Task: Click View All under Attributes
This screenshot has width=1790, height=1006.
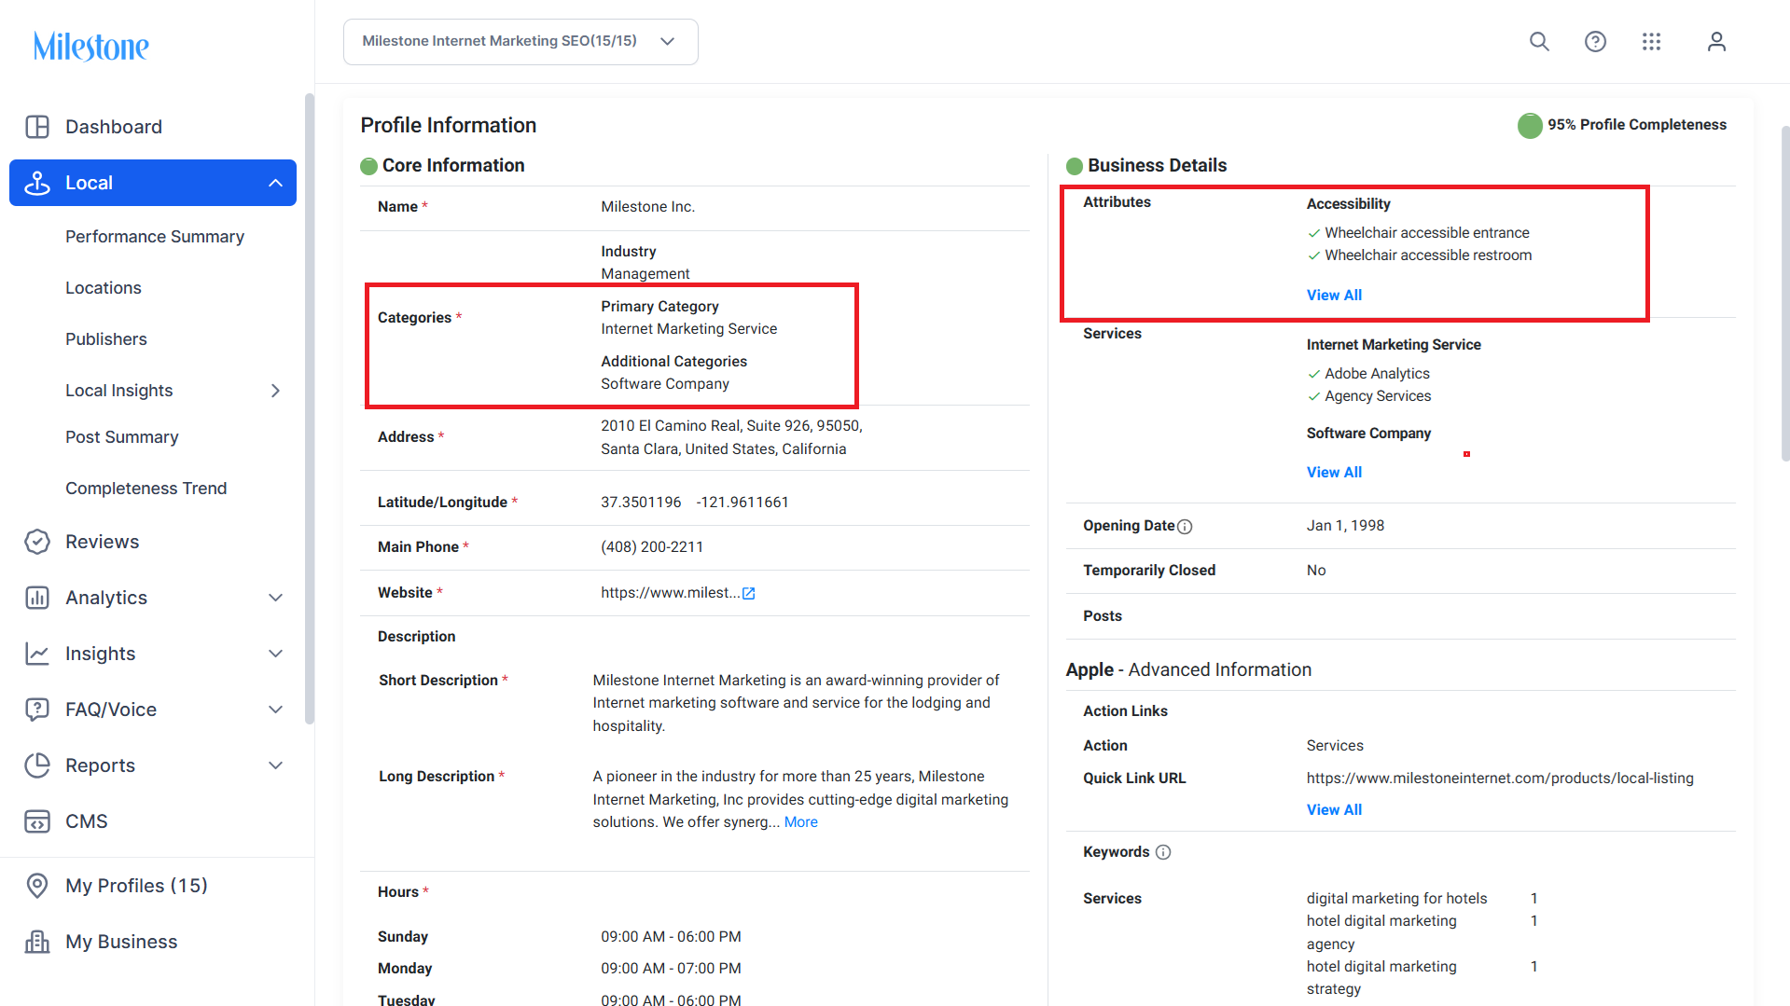Action: click(x=1334, y=296)
